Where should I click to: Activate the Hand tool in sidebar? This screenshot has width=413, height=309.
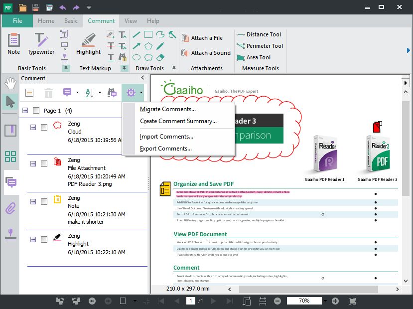(x=10, y=83)
